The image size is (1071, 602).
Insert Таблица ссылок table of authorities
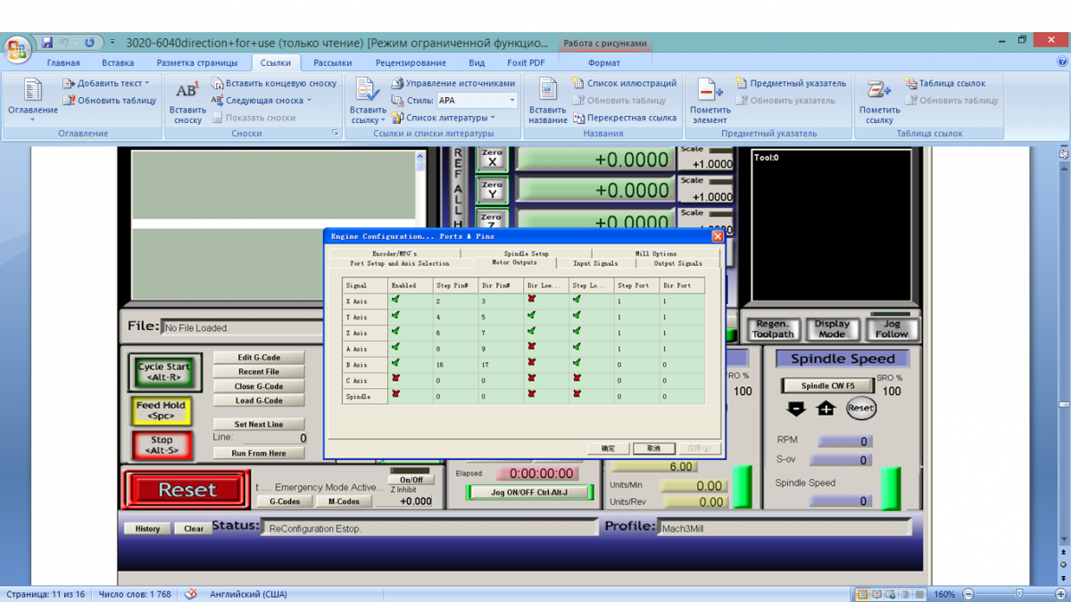[x=945, y=83]
